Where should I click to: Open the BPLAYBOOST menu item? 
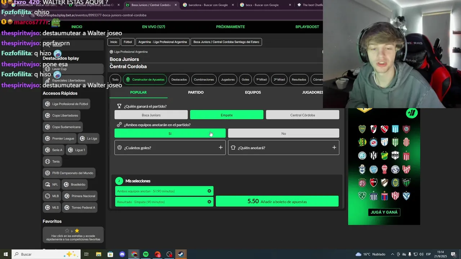[307, 27]
